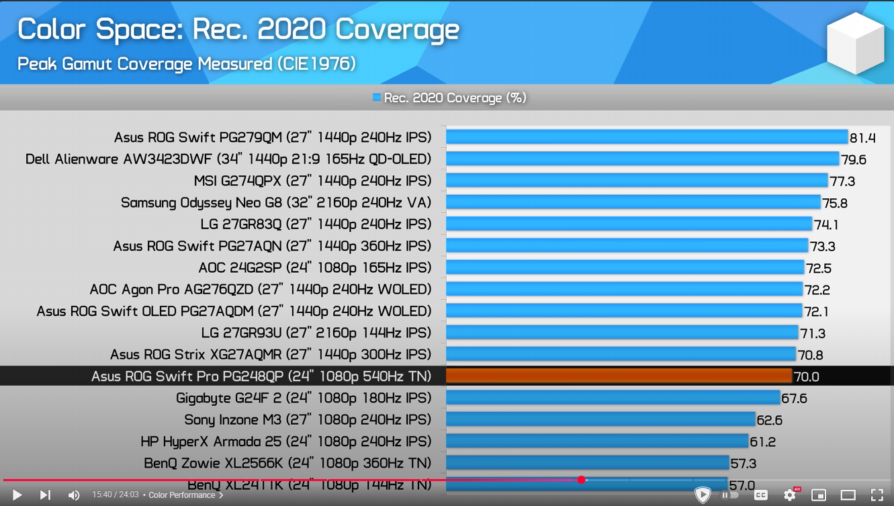
Task: Click the Rec. 2020 Coverage (%) legend text
Action: pos(455,98)
